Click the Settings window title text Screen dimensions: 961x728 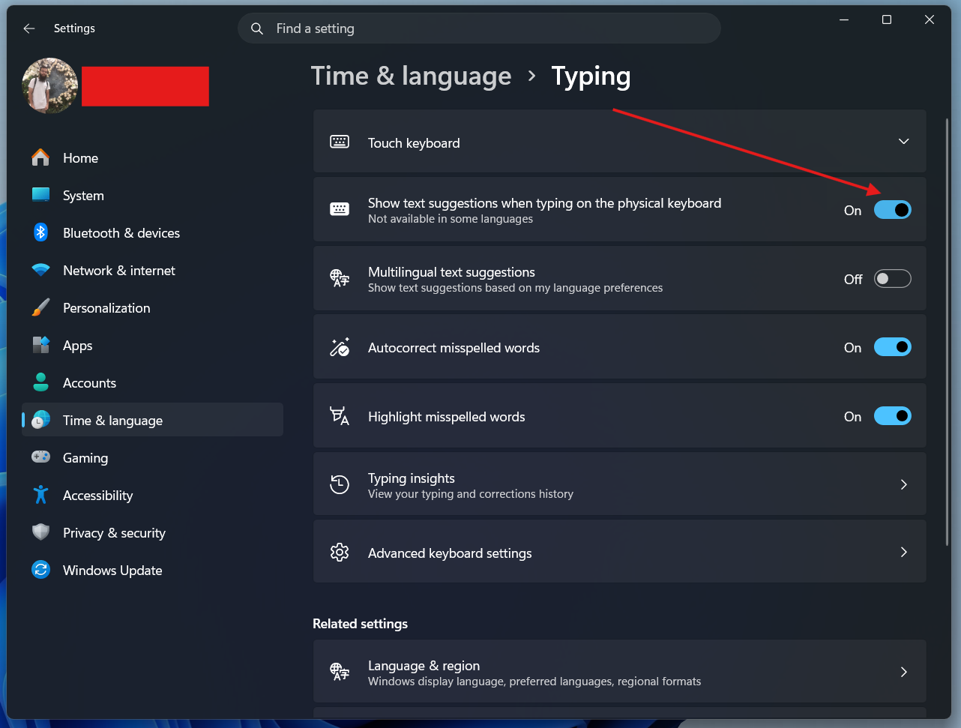point(74,28)
